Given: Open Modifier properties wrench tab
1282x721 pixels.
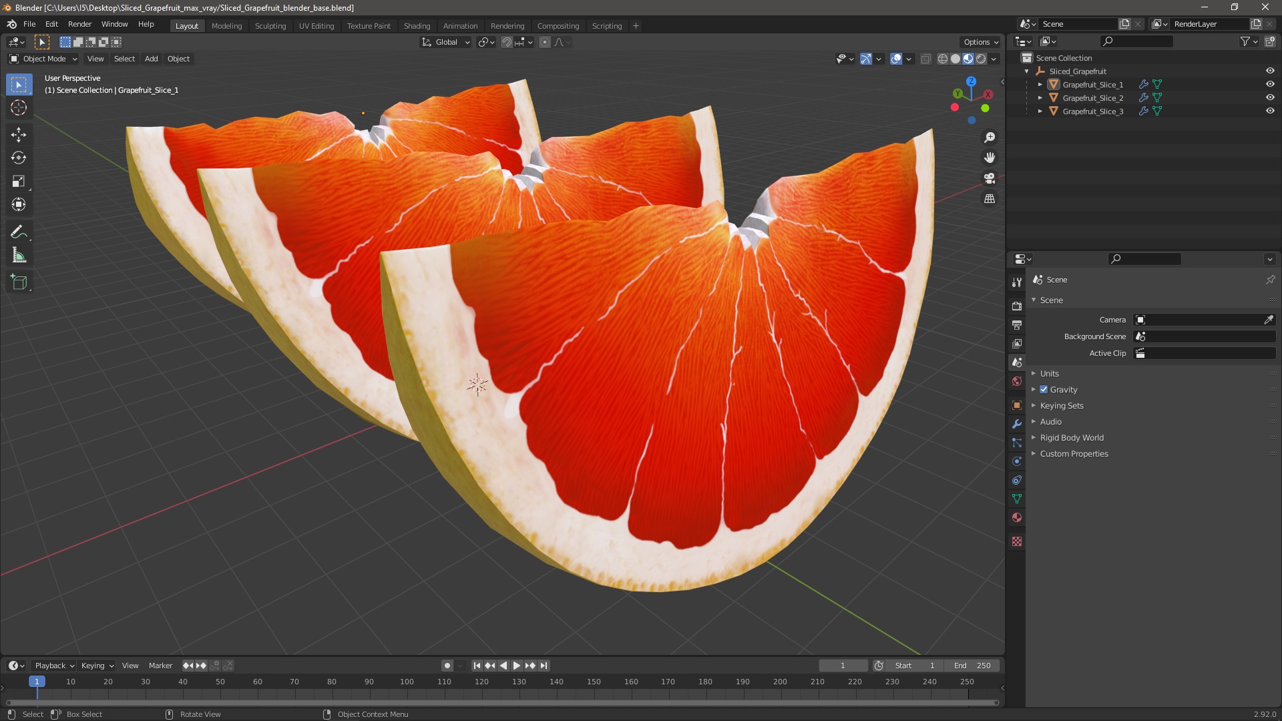Looking at the screenshot, I should point(1017,424).
